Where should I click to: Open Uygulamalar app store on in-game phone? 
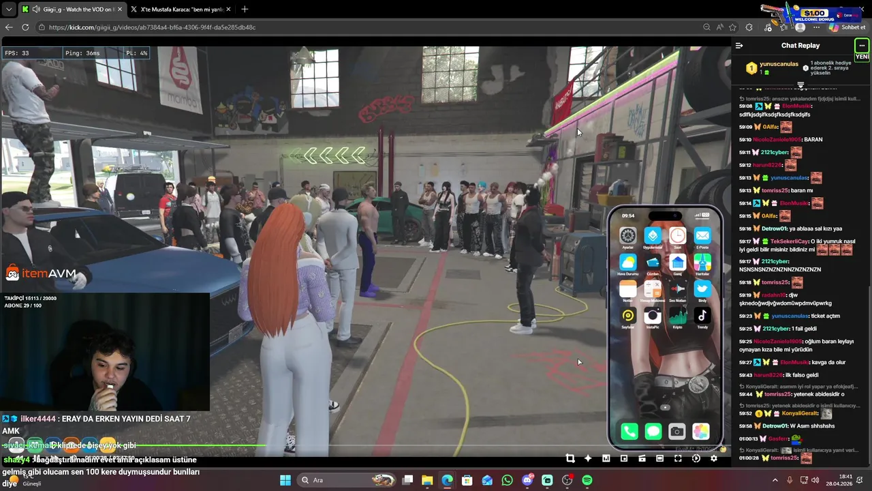pos(653,236)
